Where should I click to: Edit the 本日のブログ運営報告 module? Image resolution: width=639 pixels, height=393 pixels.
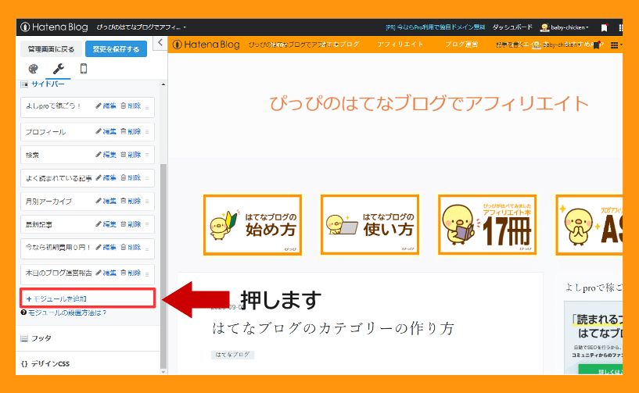coord(106,273)
